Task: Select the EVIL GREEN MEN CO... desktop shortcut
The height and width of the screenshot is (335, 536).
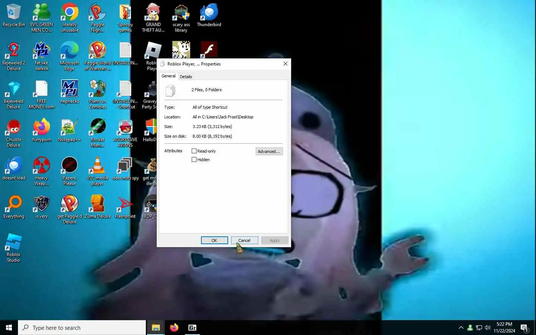Action: pyautogui.click(x=42, y=18)
